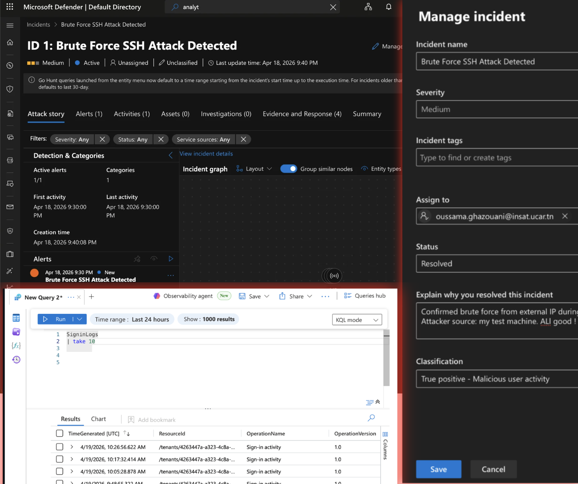Screen dimensions: 578x484
Task: Open the functions fx icon
Action: (16, 345)
